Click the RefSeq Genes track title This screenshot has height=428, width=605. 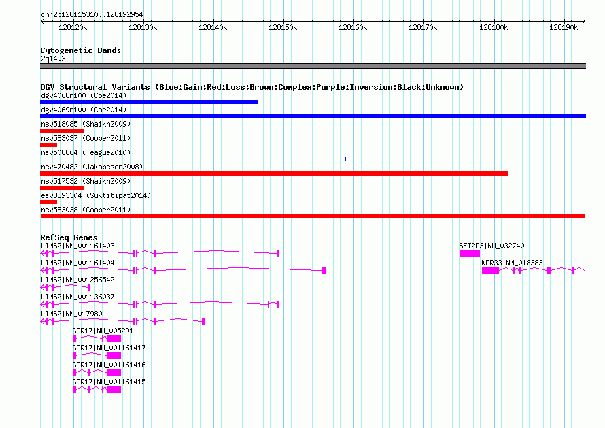pyautogui.click(x=69, y=237)
